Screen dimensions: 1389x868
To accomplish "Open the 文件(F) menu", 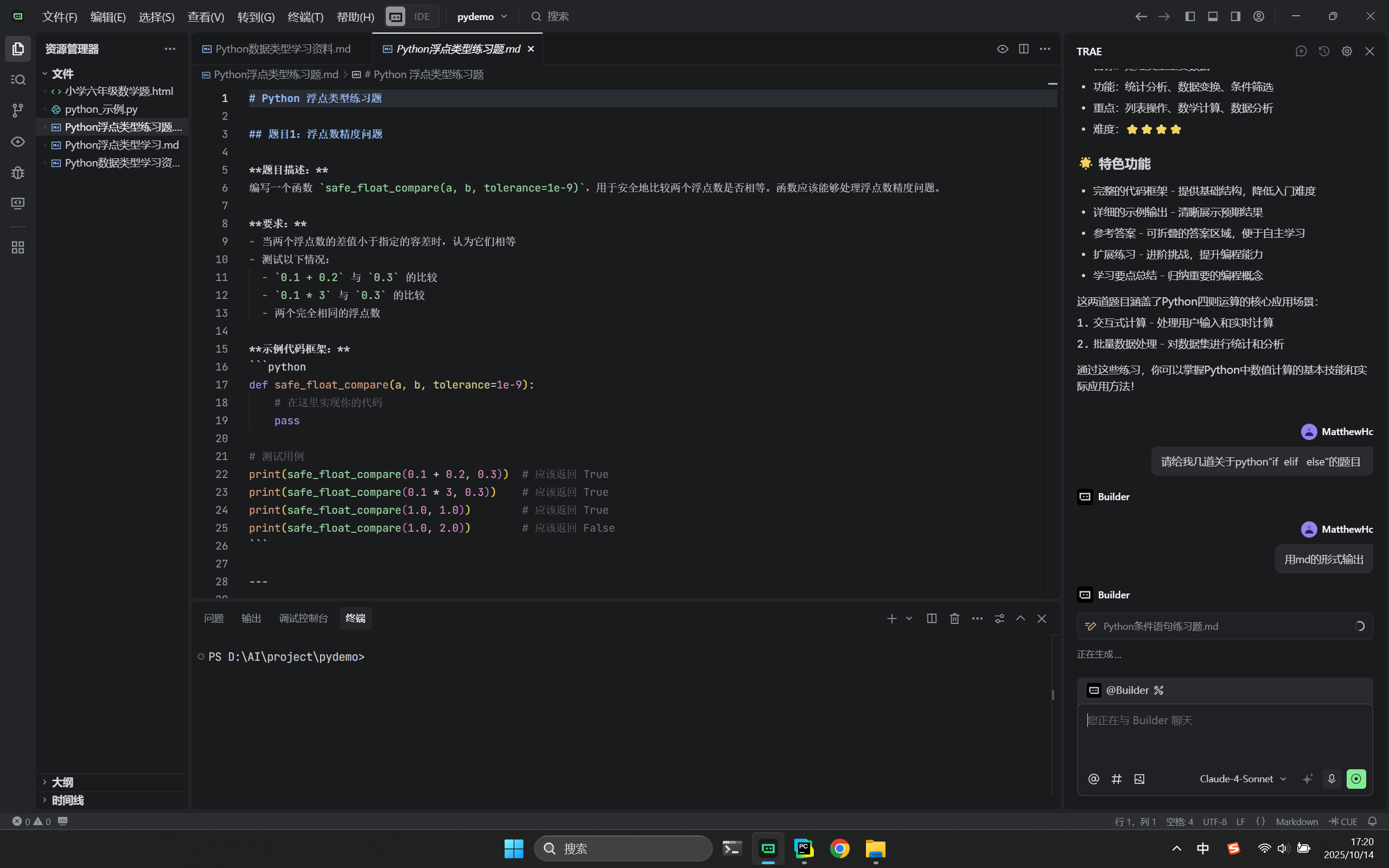I will point(60,17).
